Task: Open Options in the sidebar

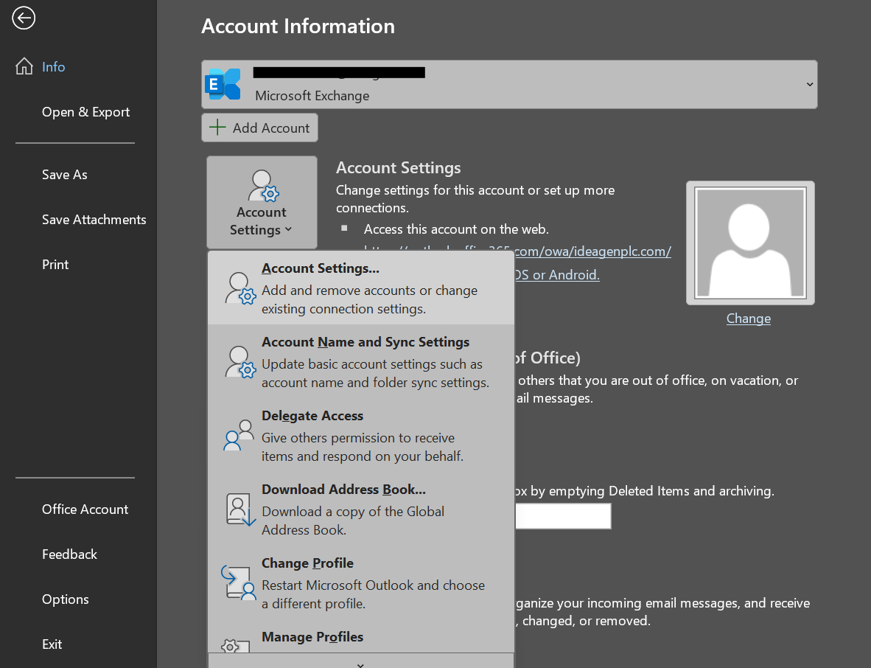Action: tap(66, 599)
